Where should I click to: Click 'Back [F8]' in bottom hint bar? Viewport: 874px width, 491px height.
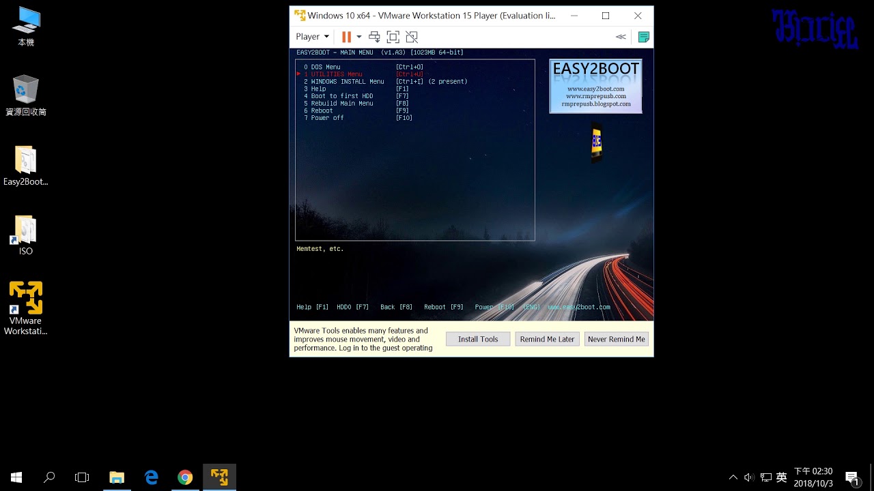[x=396, y=307]
